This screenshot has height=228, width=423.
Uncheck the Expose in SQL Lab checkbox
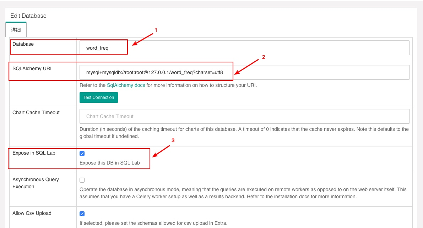tap(82, 154)
